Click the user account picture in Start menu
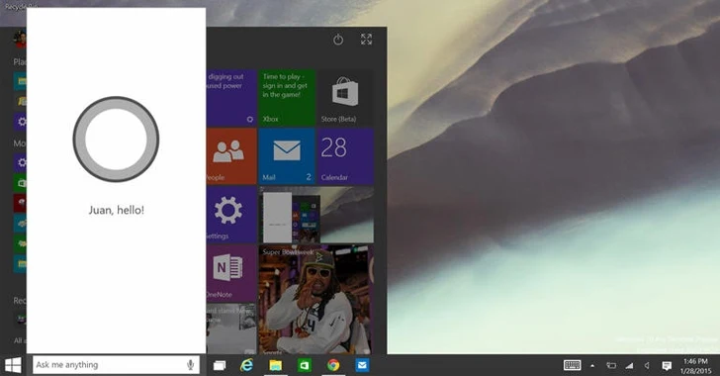Viewport: 720px width, 376px height. (x=20, y=40)
